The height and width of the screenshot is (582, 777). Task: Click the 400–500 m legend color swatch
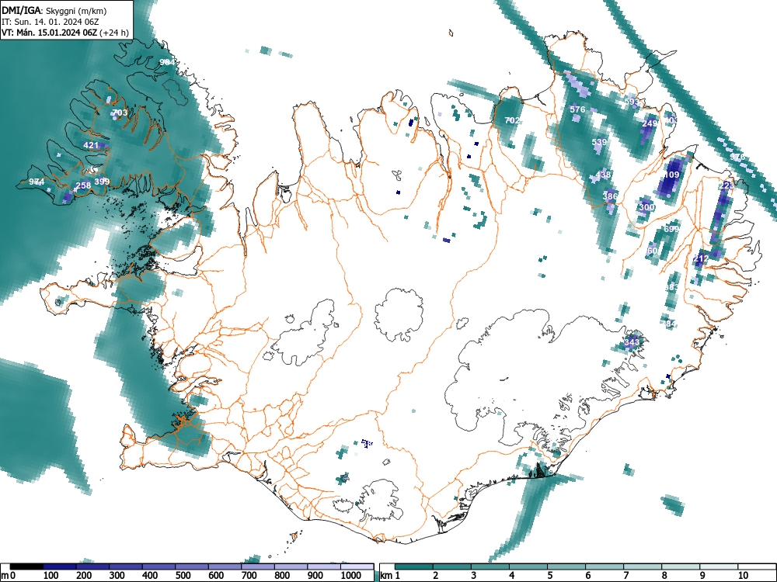[x=159, y=566]
